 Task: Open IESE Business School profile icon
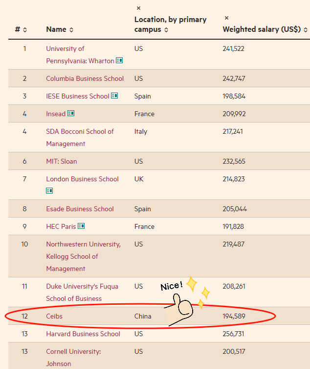pyautogui.click(x=114, y=96)
